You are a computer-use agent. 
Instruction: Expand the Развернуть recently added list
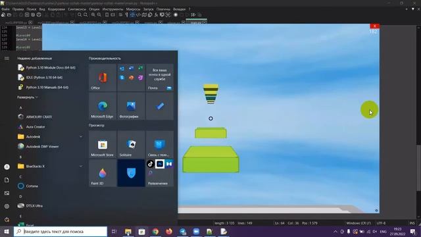tap(28, 97)
